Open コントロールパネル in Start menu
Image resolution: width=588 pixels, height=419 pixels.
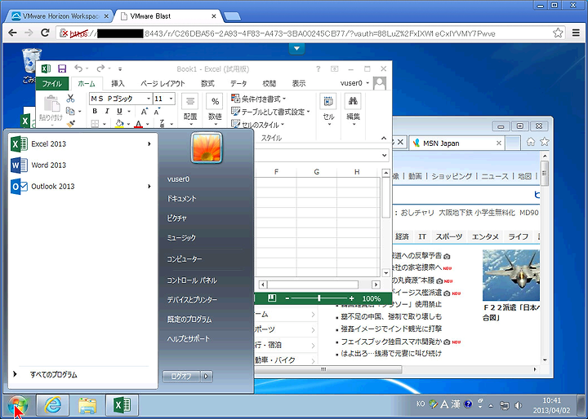(x=192, y=280)
